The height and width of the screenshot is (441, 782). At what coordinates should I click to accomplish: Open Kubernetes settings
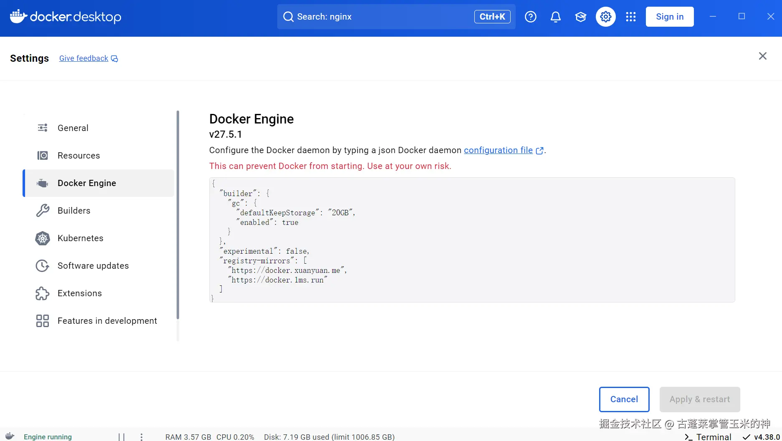point(99,238)
